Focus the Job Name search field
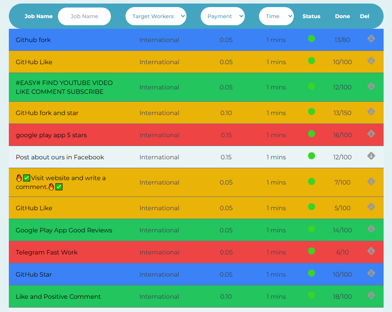 tap(84, 16)
